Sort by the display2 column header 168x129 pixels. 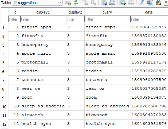(x=75, y=12)
